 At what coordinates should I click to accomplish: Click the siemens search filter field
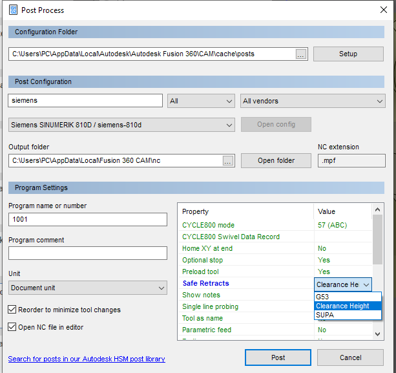[85, 101]
